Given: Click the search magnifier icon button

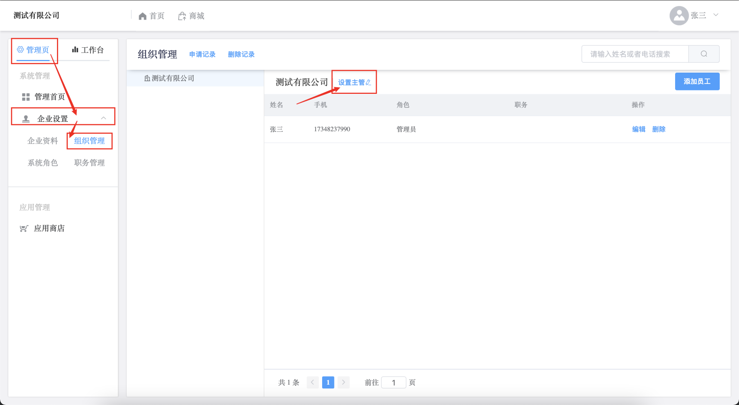Looking at the screenshot, I should click(x=704, y=54).
